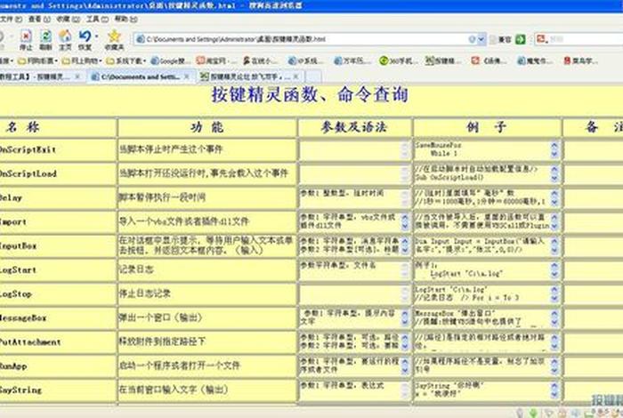Screen dimensions: 623x418
Task: Click the RunApp function name
Action: click(x=13, y=366)
